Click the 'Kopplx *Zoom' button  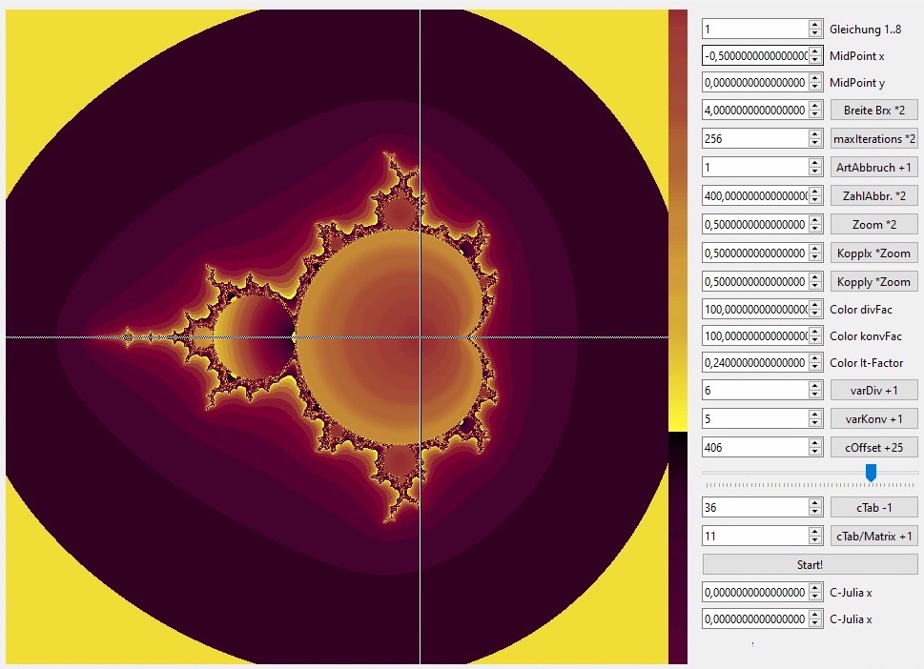click(873, 253)
